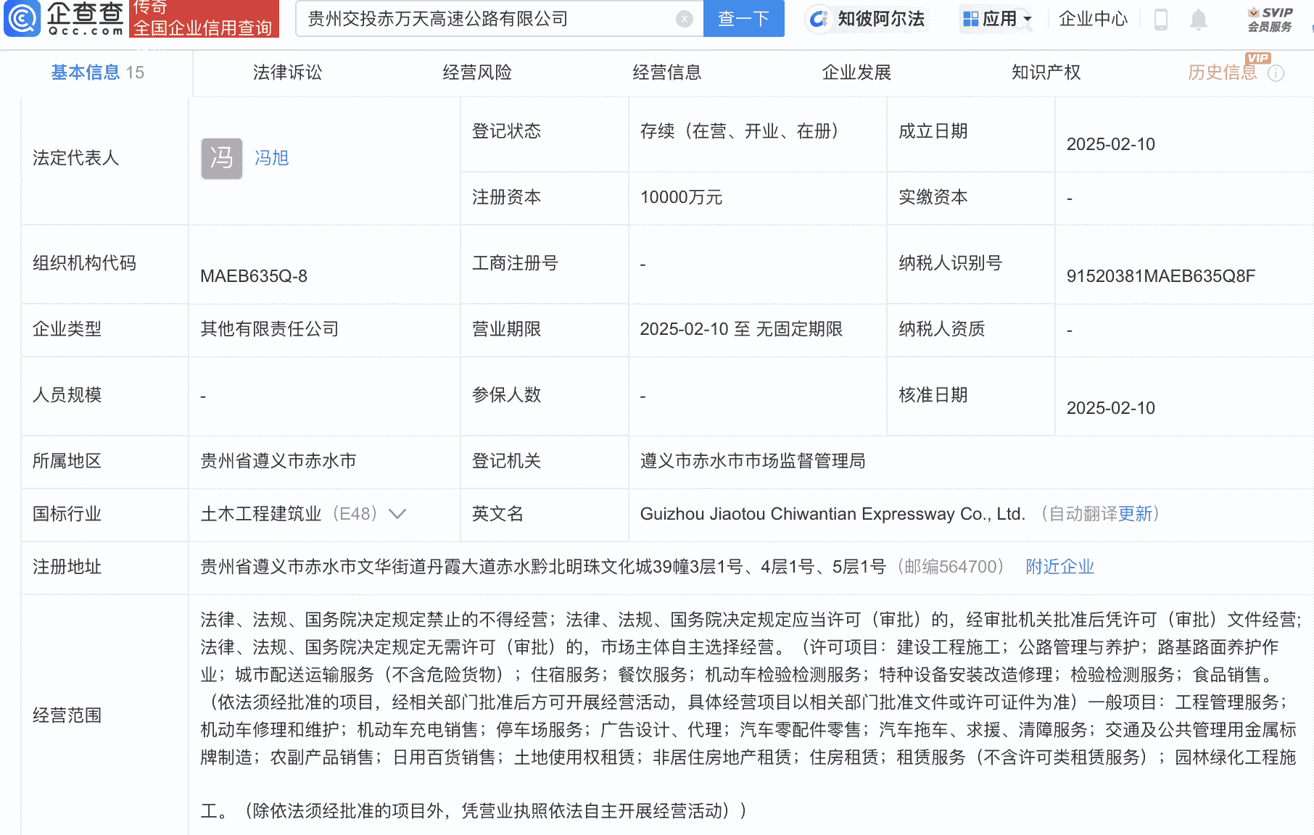Click the 知彼阿尔法 icon in top bar
The image size is (1314, 835).
[819, 19]
